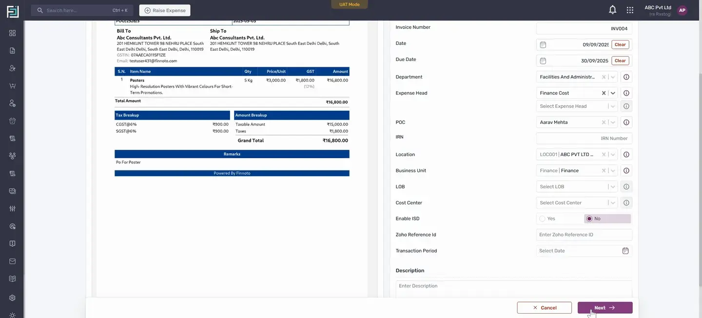Show info for the Business Unit field
Screen dimensions: 702x318
(626, 171)
